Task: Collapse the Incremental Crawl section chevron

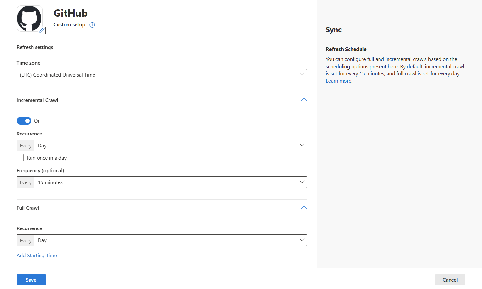Action: coord(304,100)
